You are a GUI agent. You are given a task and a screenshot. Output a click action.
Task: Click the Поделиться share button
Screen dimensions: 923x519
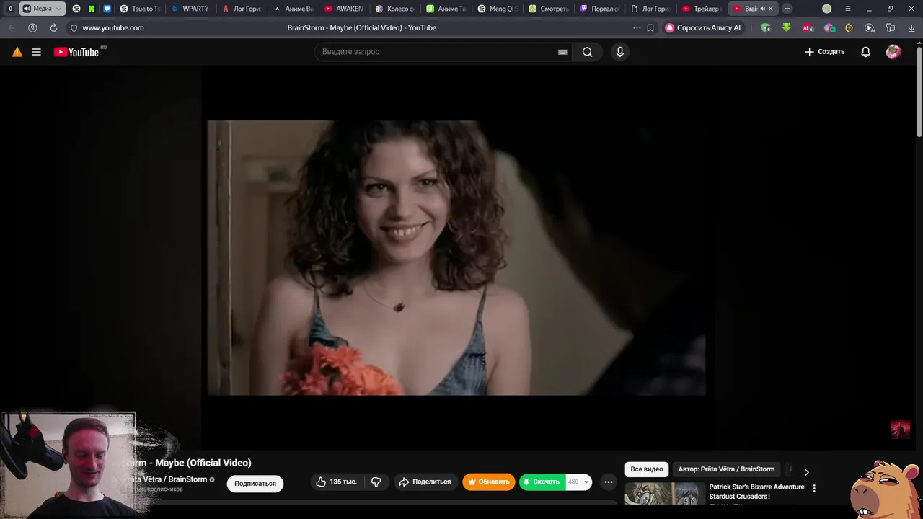pyautogui.click(x=425, y=482)
